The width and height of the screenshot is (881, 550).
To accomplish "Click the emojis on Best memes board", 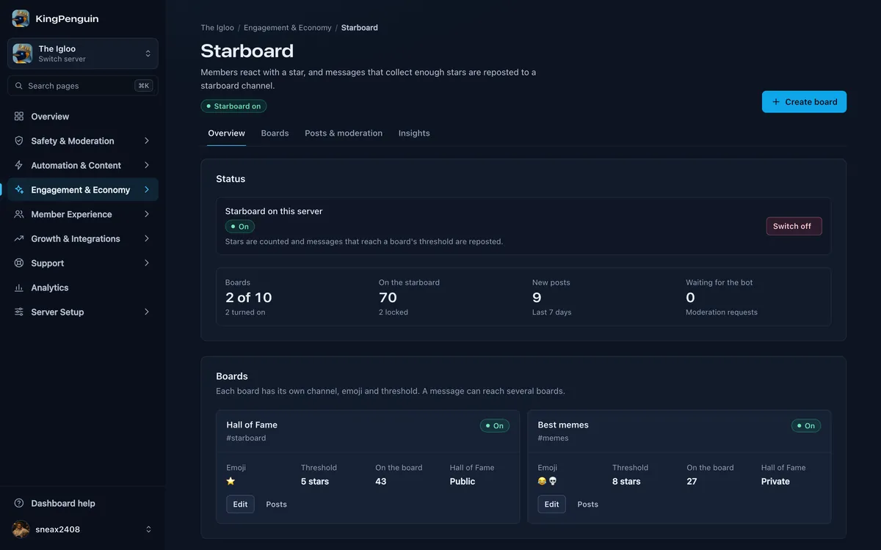I will pyautogui.click(x=548, y=481).
